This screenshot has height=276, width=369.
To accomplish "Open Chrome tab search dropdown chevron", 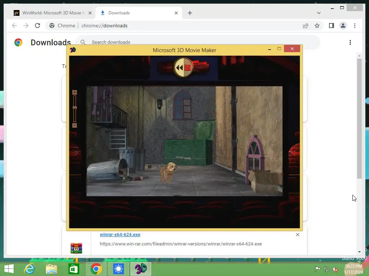I will pyautogui.click(x=319, y=13).
